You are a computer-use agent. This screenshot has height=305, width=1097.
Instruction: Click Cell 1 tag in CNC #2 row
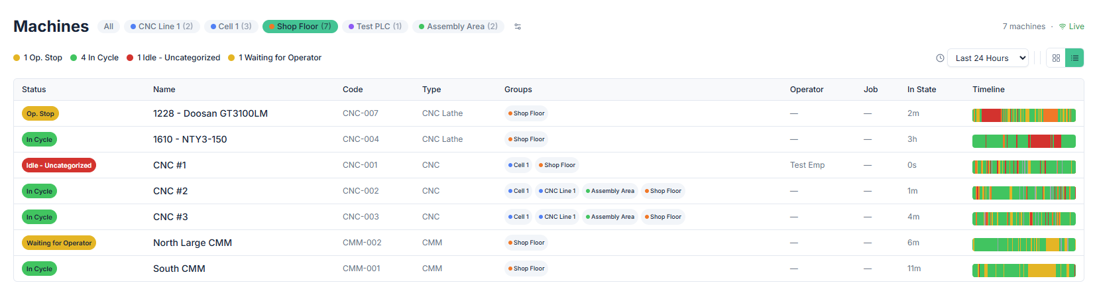[x=518, y=191]
